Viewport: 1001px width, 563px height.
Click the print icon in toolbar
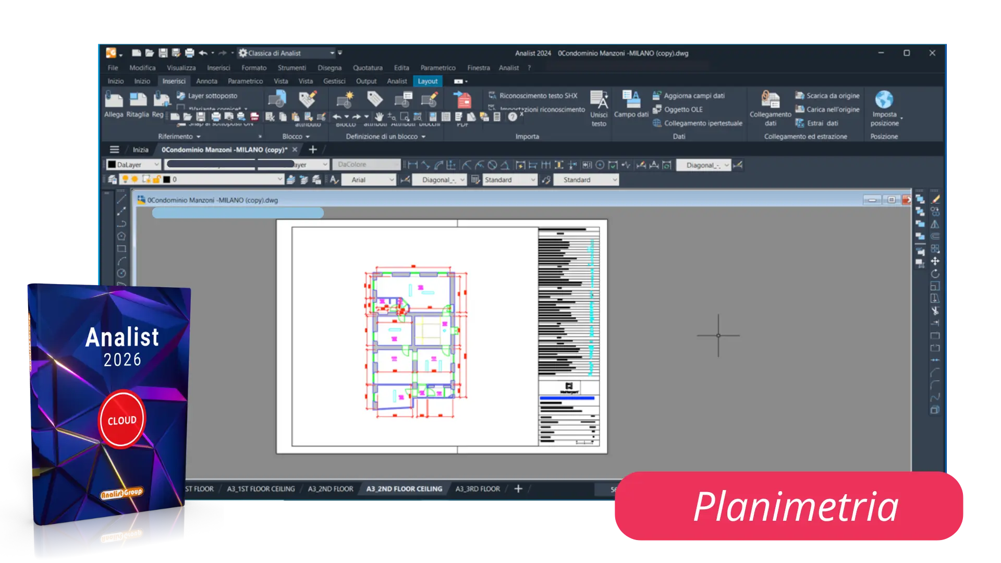click(189, 53)
